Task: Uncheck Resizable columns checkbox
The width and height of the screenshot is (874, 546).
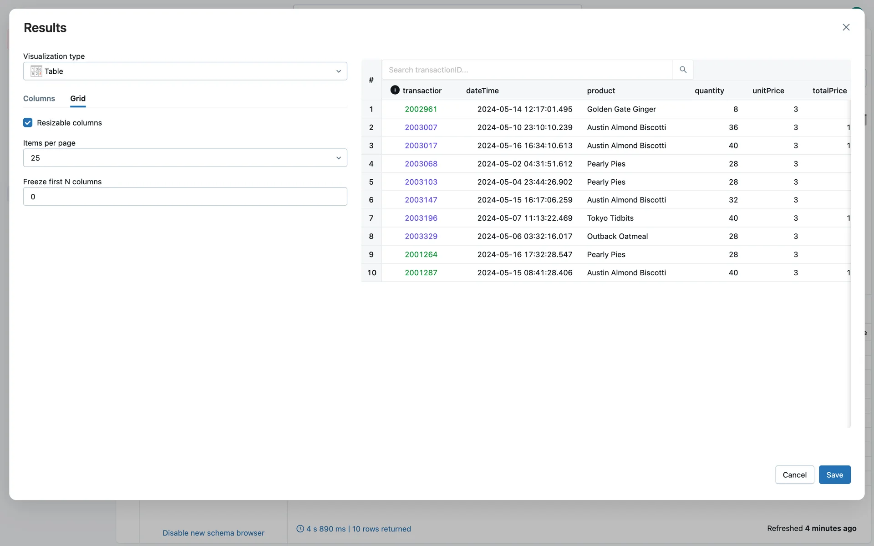Action: click(x=28, y=123)
